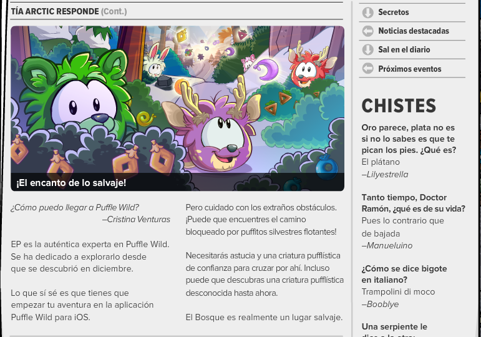
Task: Click the line Pero cuidado con los extraños obstáculos.
Action: click(x=261, y=207)
